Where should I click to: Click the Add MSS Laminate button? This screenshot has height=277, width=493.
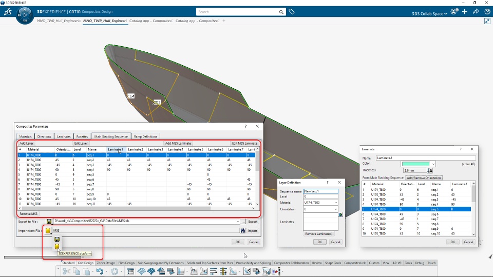pyautogui.click(x=178, y=143)
